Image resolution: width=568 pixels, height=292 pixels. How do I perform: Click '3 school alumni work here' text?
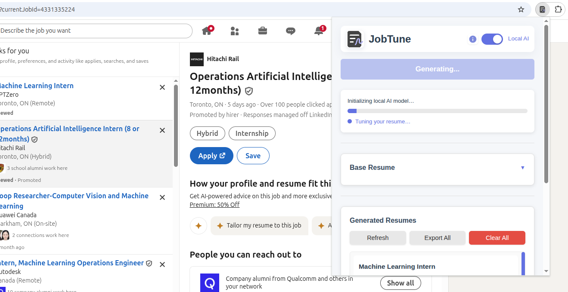pos(37,168)
